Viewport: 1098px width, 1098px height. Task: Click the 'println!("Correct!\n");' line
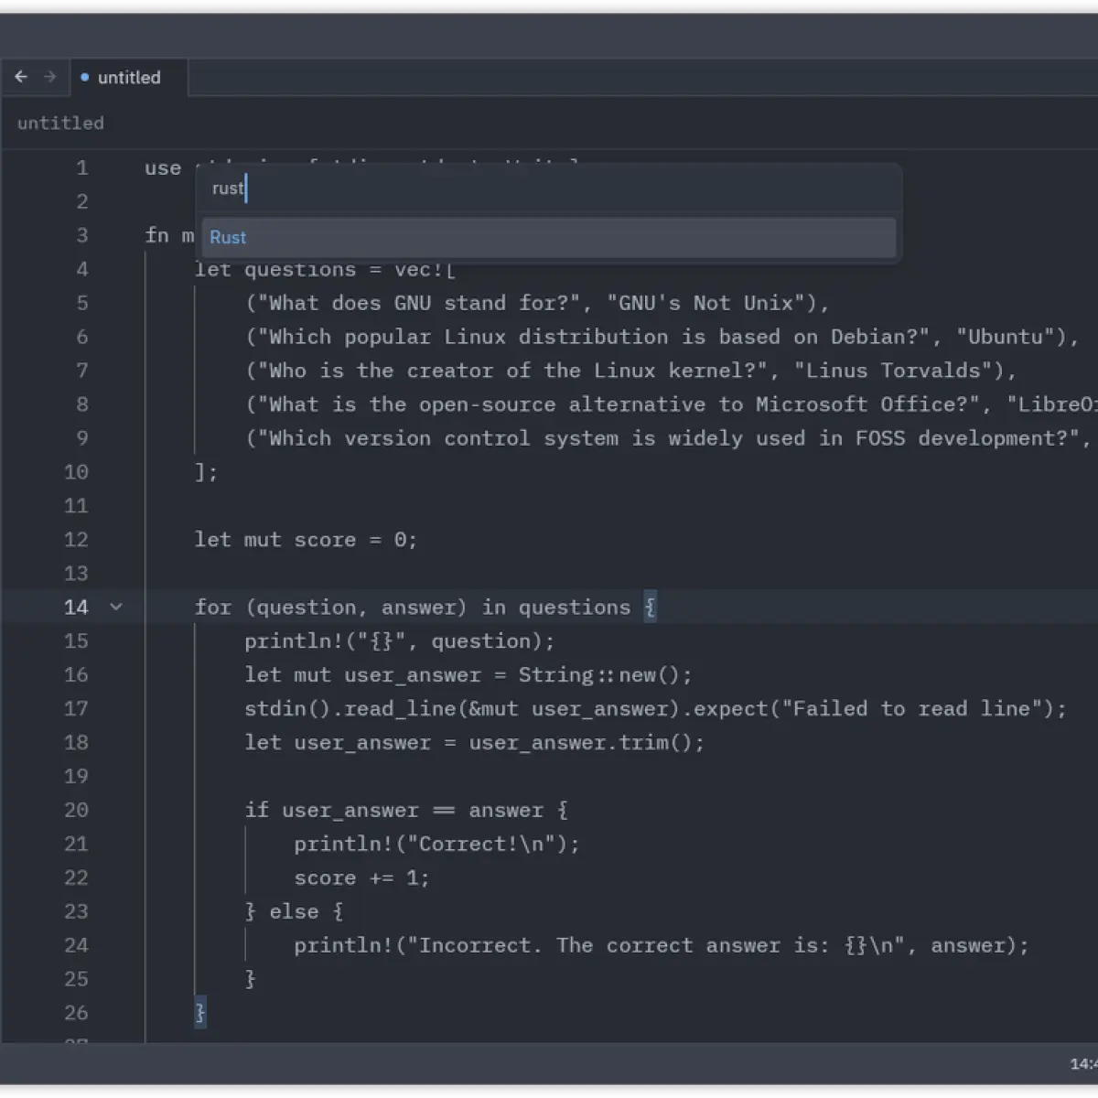click(437, 844)
